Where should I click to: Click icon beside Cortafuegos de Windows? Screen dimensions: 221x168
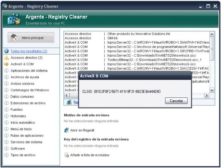pyautogui.click(x=6, y=90)
